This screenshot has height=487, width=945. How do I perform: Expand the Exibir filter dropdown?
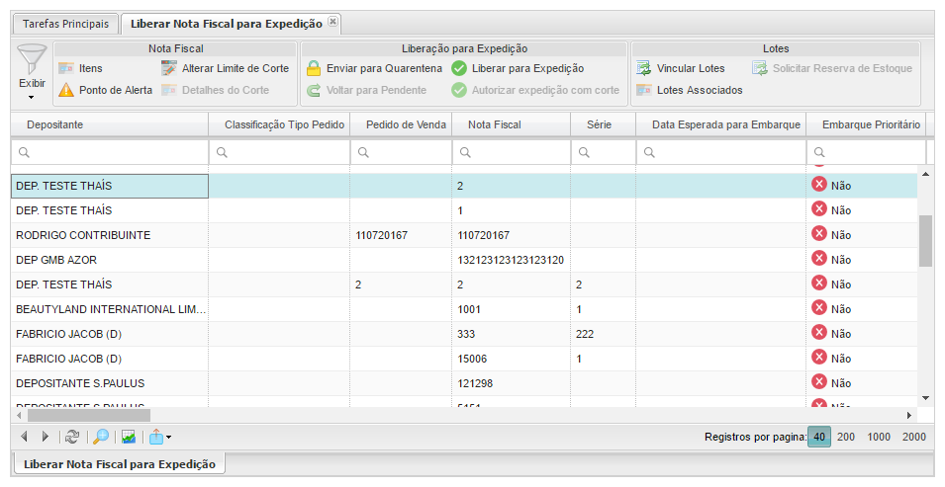tap(32, 96)
